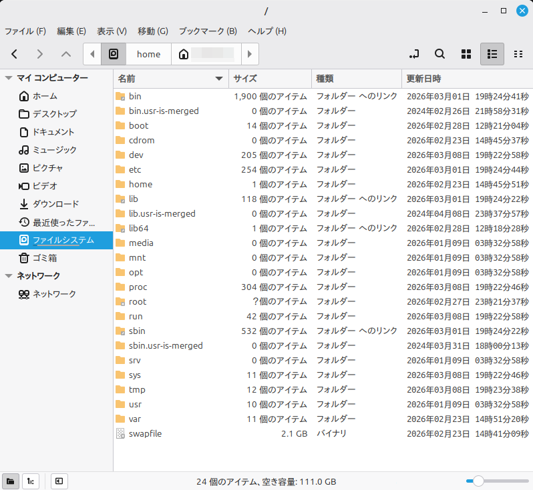Image resolution: width=533 pixels, height=490 pixels.
Task: Open the ファイル (F) menu
Action: [x=25, y=31]
